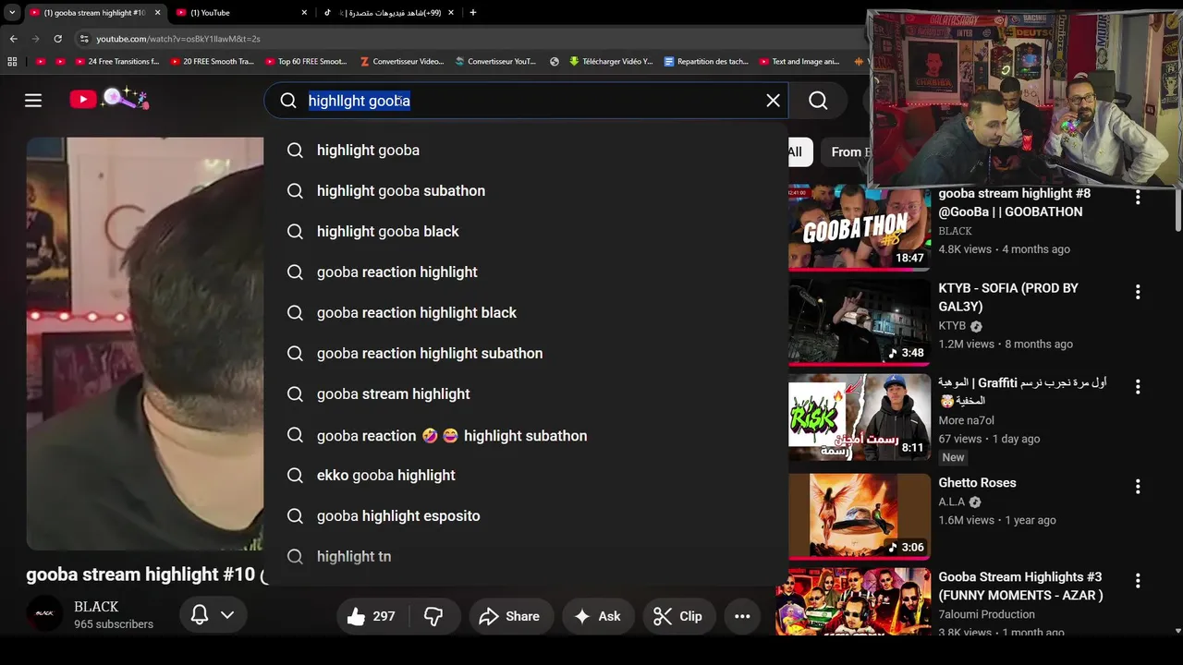Reload the page
1183x665 pixels.
pos(57,39)
